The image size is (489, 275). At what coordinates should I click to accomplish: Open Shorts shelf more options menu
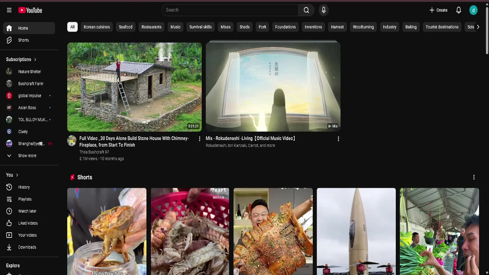tap(474, 177)
